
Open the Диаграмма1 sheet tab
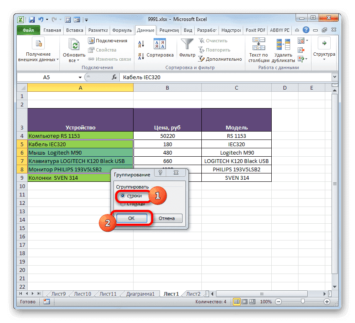(140, 294)
